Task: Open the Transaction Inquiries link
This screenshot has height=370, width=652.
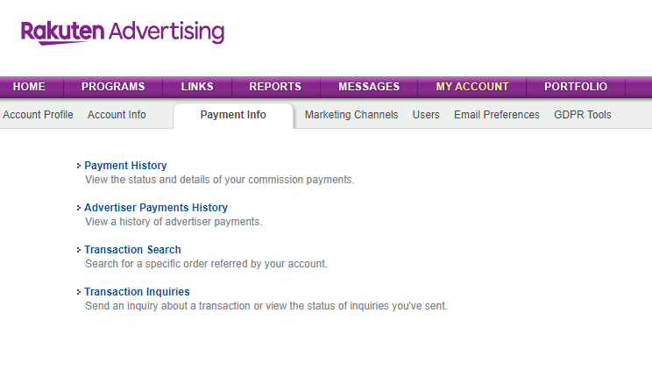Action: click(x=137, y=292)
